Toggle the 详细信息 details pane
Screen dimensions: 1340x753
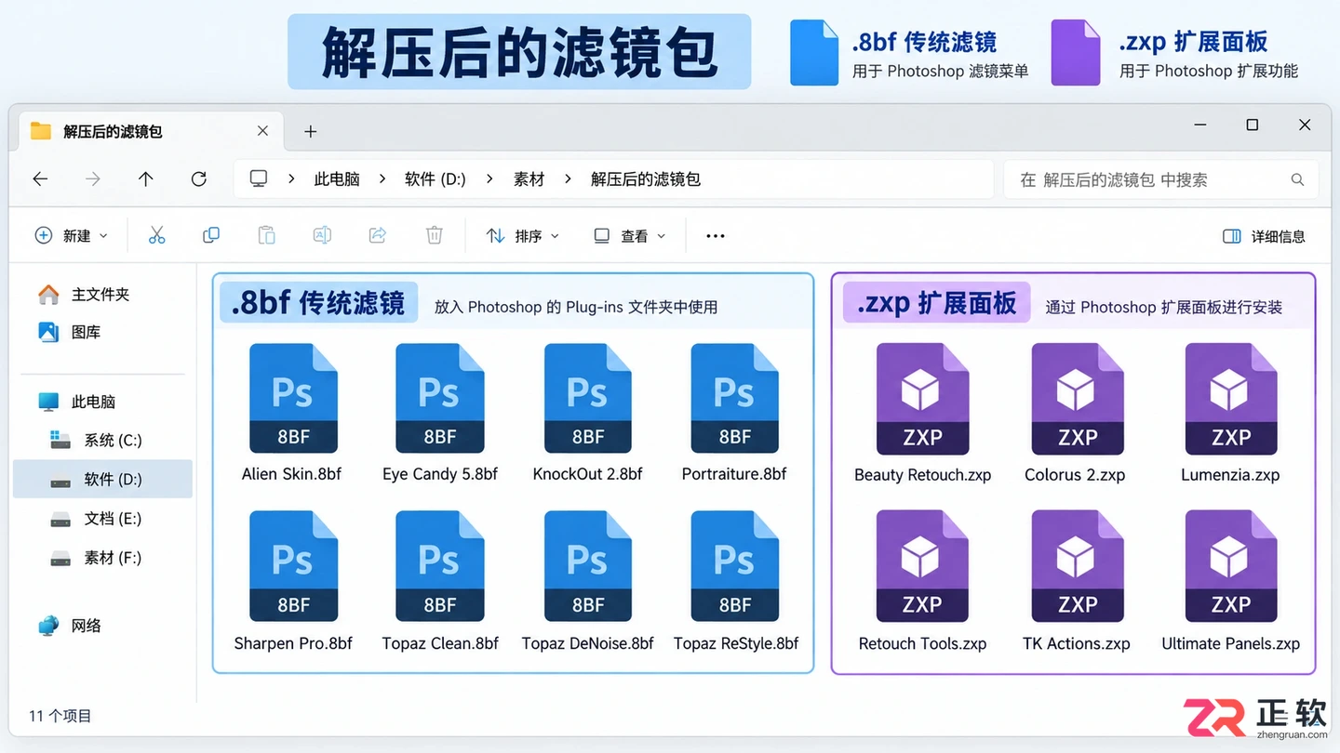(1264, 236)
